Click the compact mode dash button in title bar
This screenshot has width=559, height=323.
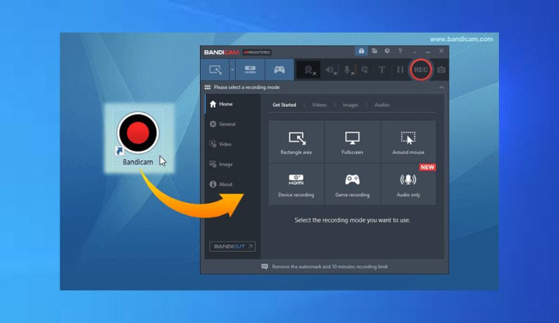point(415,52)
